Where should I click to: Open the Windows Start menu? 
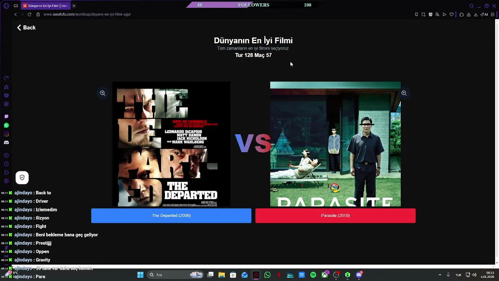point(140,275)
